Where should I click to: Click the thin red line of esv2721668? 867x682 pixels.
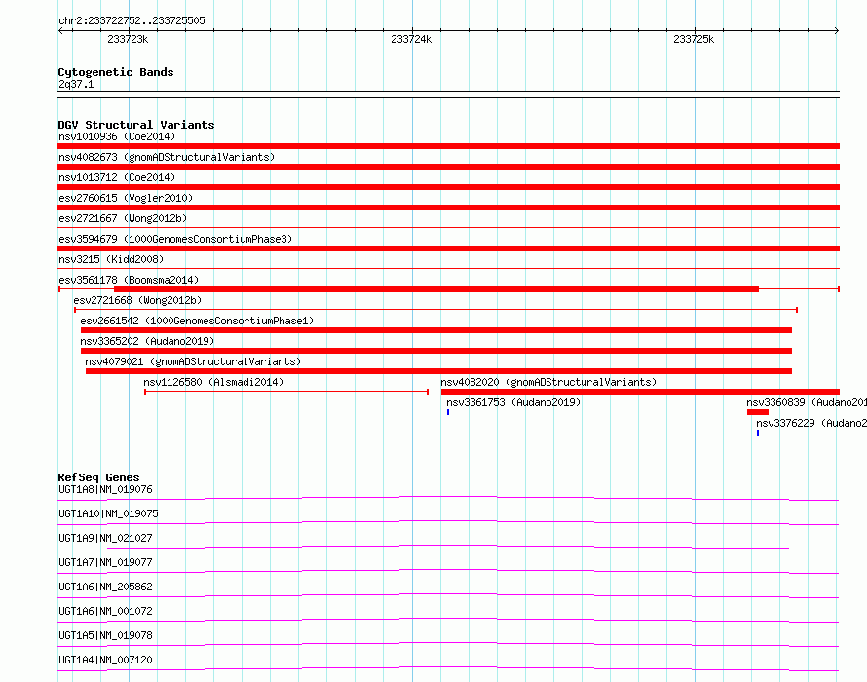(x=435, y=310)
